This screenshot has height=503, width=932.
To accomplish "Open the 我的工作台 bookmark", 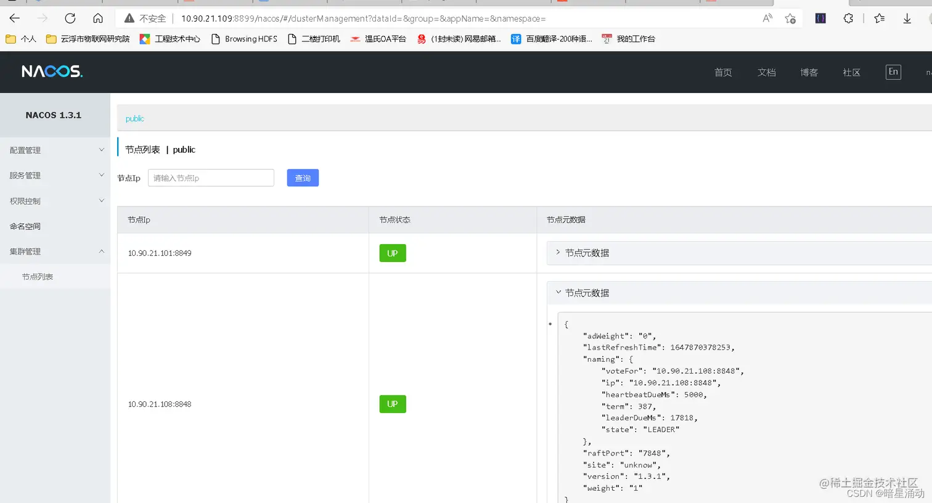I will (629, 39).
